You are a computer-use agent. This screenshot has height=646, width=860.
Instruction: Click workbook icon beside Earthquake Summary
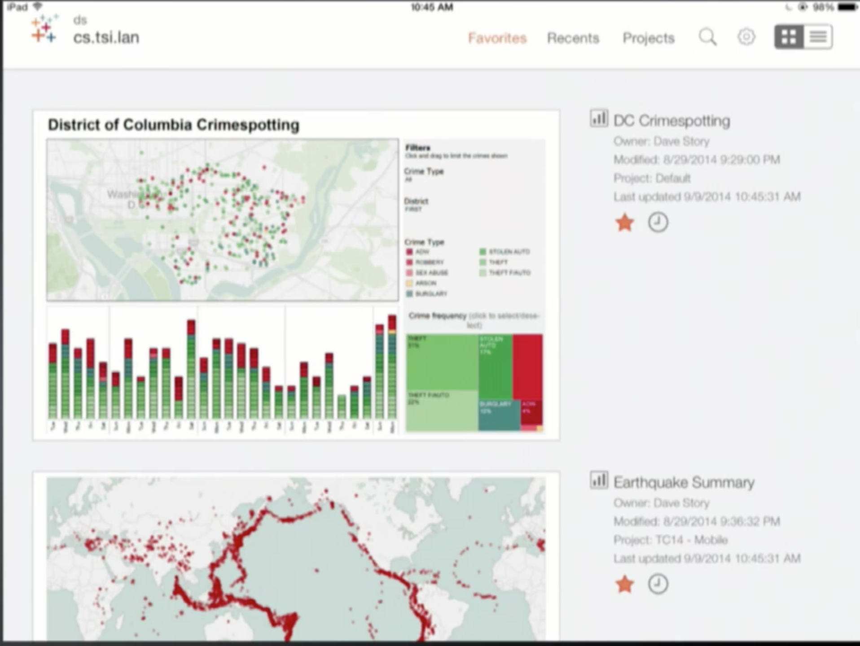pyautogui.click(x=599, y=480)
